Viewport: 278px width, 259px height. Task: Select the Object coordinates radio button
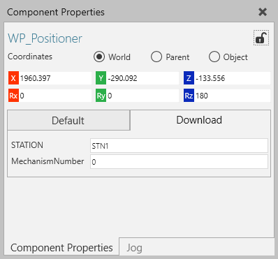point(214,57)
